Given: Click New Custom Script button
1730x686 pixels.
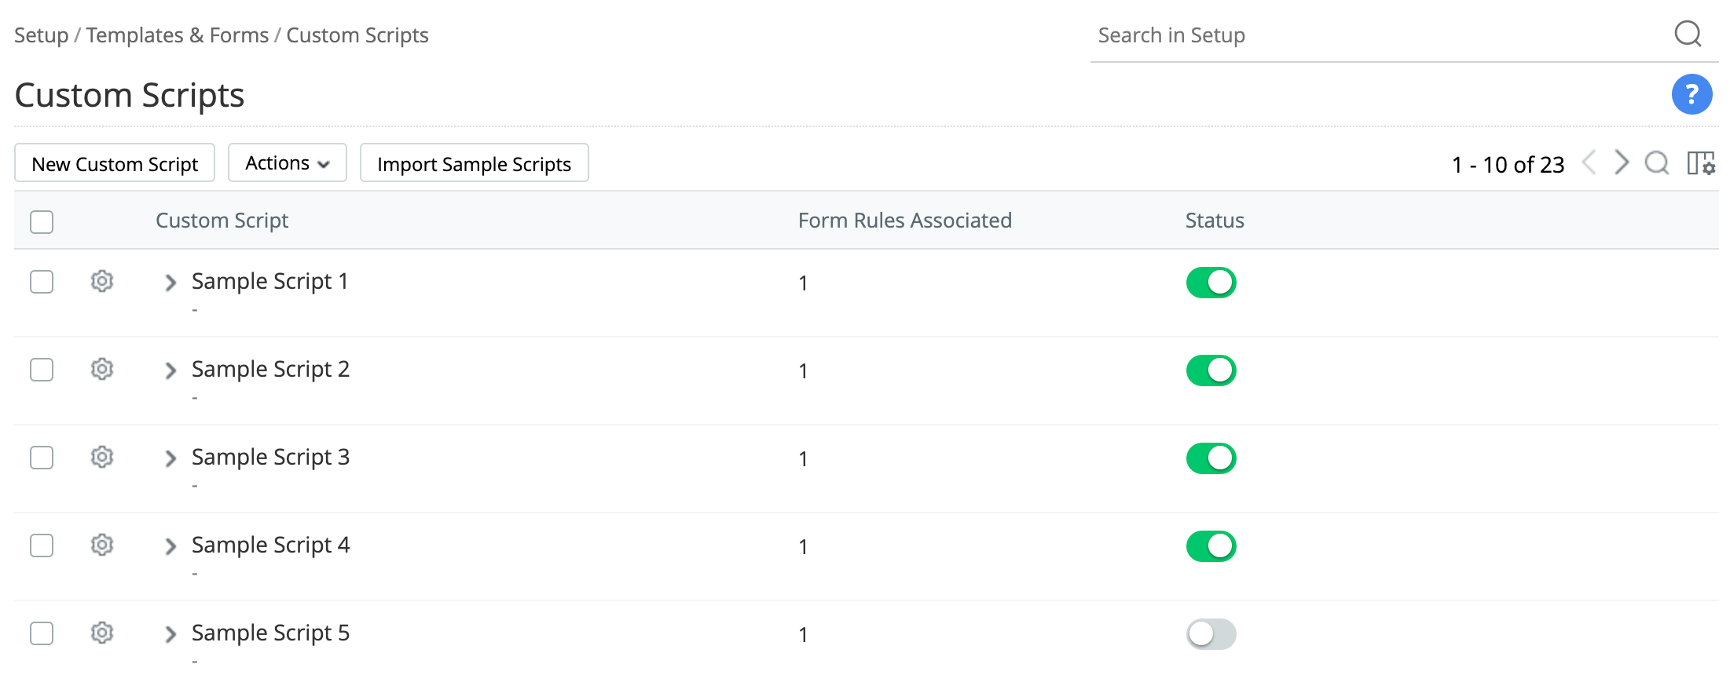Looking at the screenshot, I should 115,163.
